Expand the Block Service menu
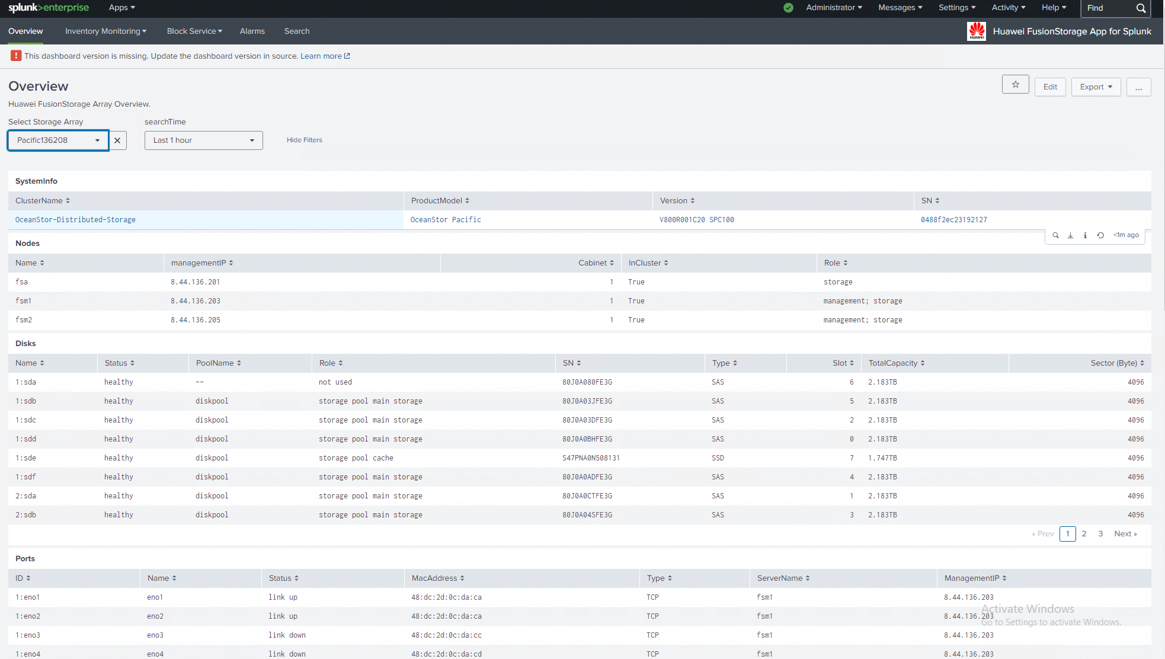1165x659 pixels. click(194, 31)
